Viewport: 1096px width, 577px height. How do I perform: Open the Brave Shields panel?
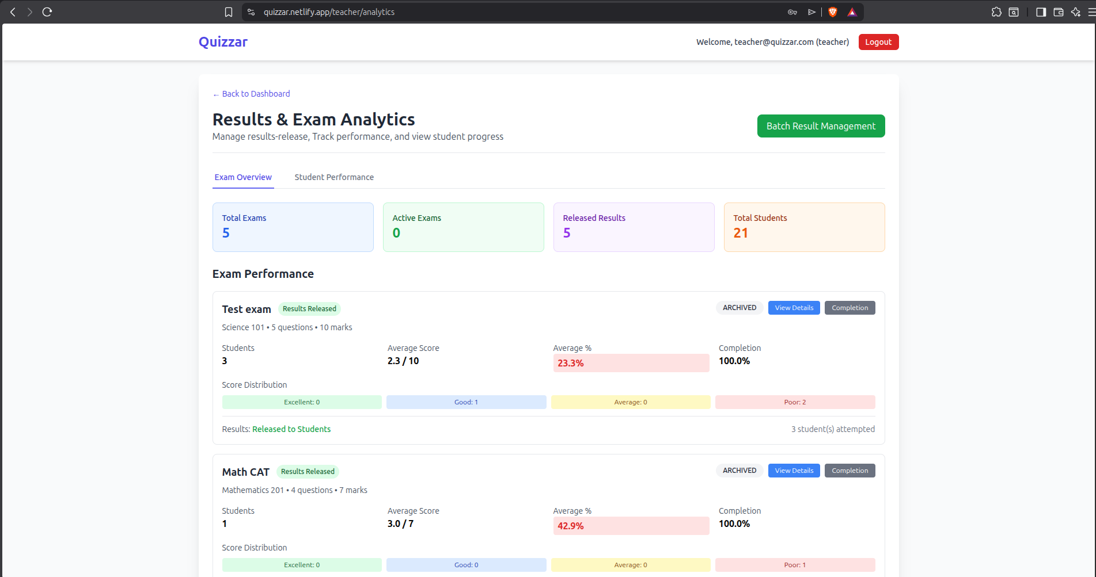point(832,12)
